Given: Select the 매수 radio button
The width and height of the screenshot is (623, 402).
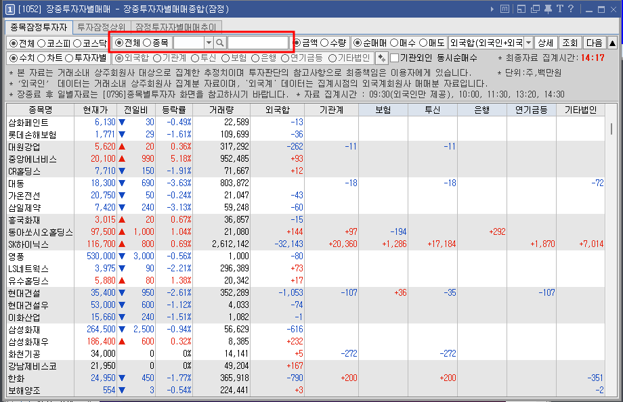Looking at the screenshot, I should tap(393, 43).
